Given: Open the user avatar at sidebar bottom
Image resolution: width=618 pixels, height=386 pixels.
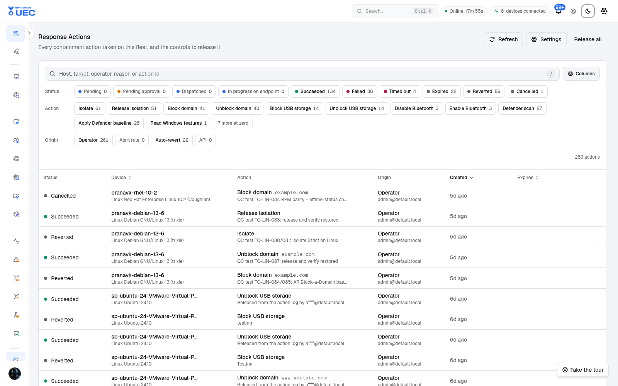Looking at the screenshot, I should click(x=15, y=374).
